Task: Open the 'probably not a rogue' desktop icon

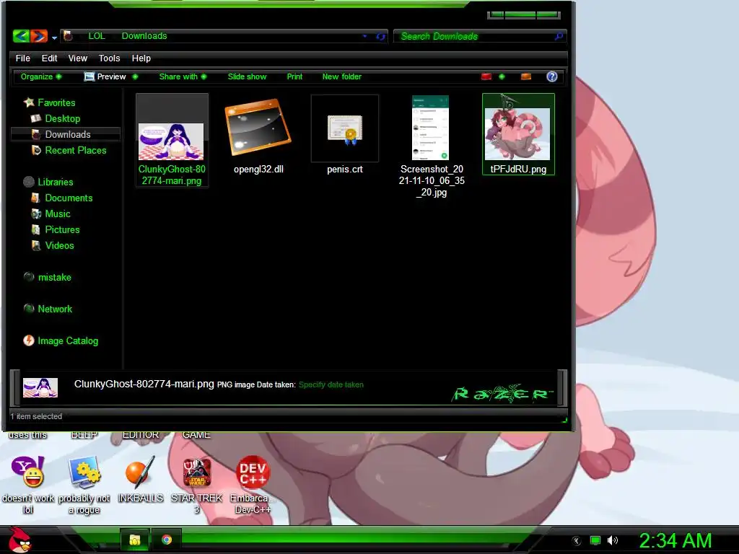Action: click(x=84, y=472)
